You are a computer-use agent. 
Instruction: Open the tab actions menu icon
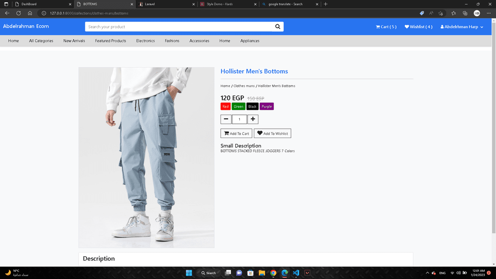[x=6, y=4]
